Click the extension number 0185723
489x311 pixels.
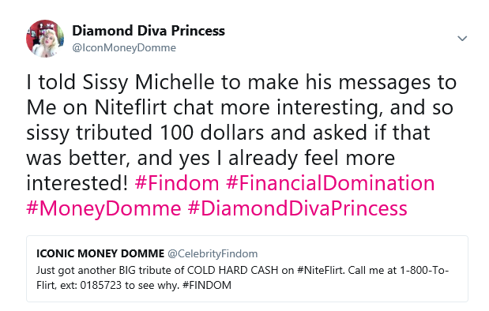[x=101, y=285]
